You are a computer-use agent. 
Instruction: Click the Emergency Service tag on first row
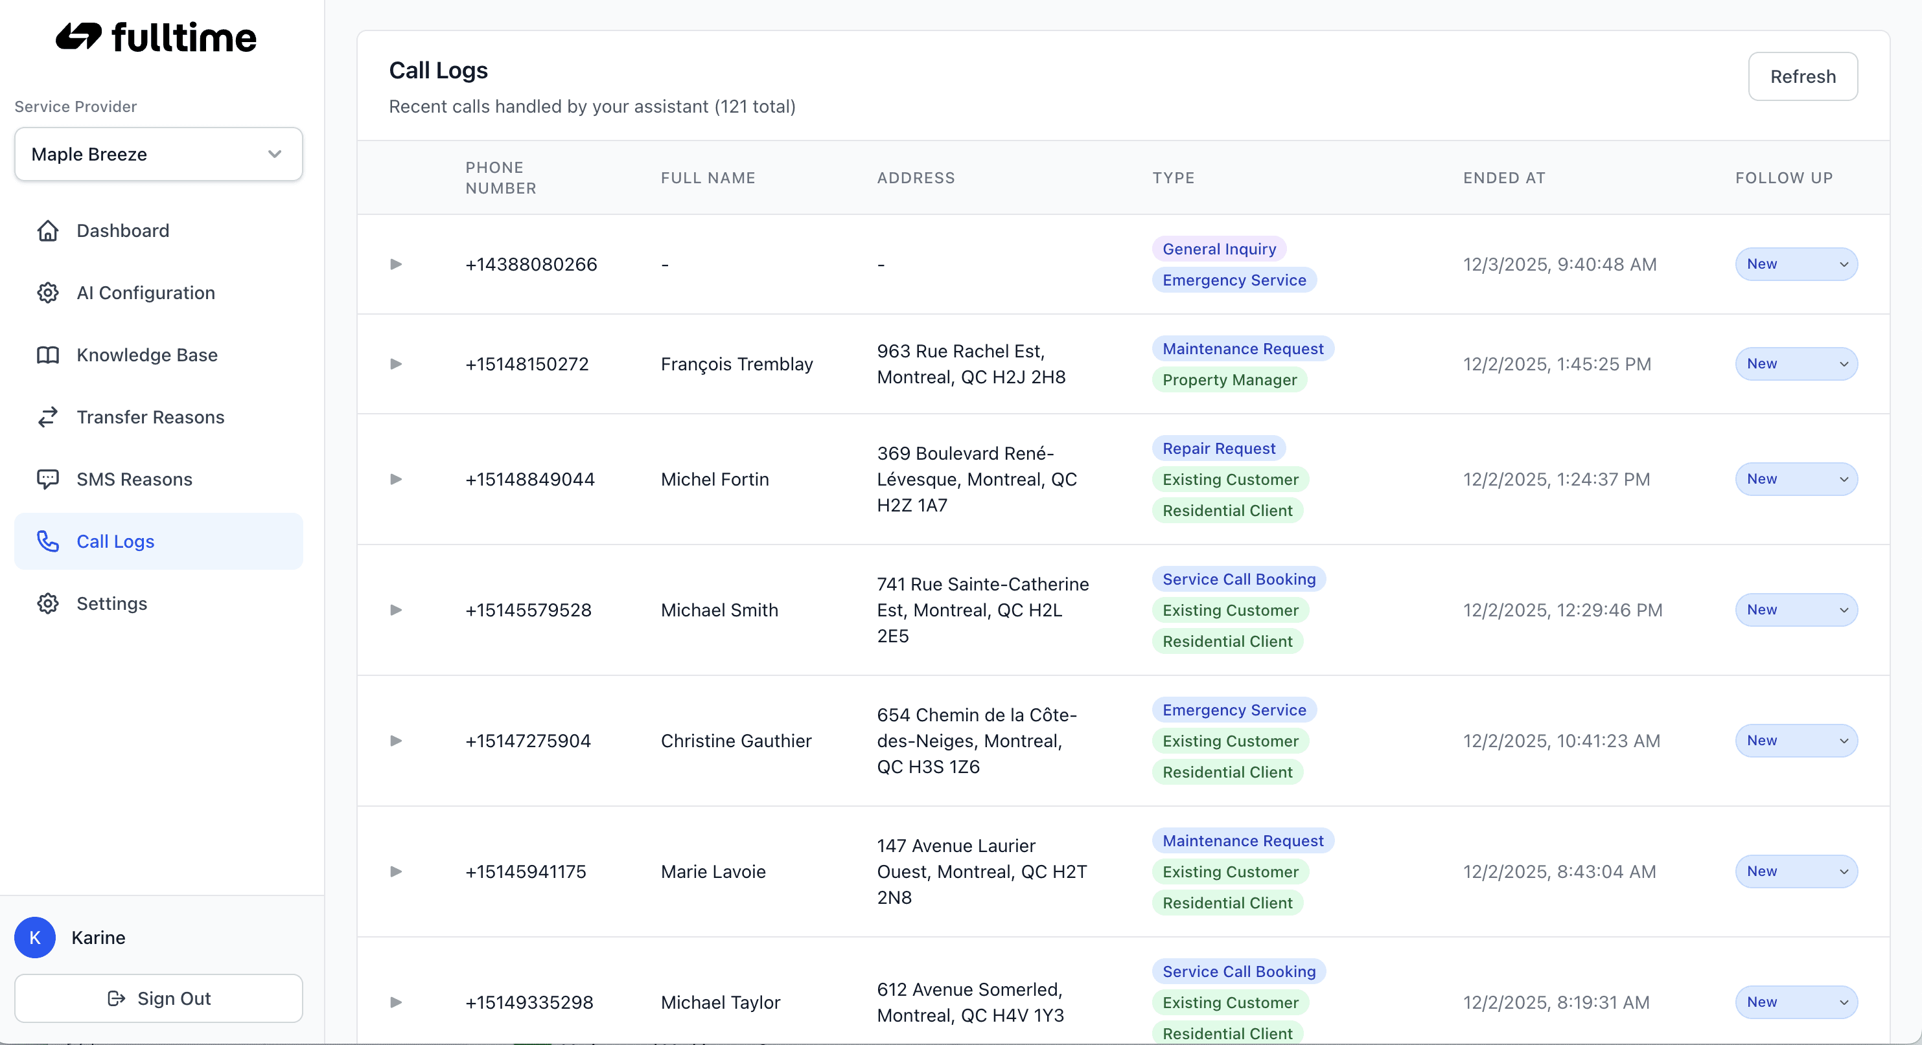click(1234, 280)
